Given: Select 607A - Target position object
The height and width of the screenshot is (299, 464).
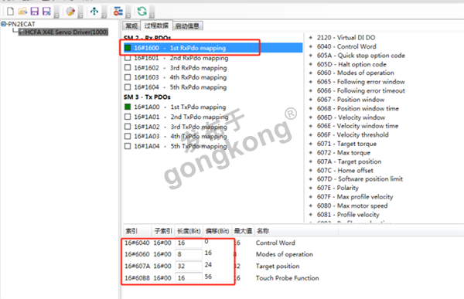Looking at the screenshot, I should click(x=350, y=161).
